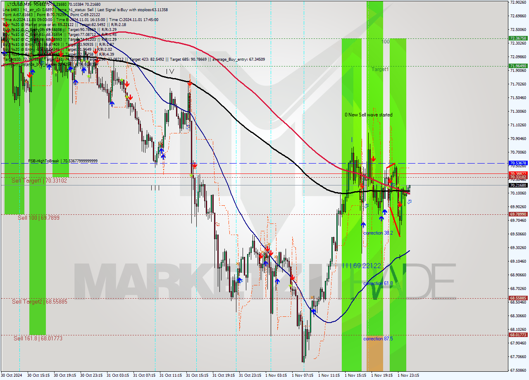Click the 'Sell 161.8 | 68.01773' label
The width and height of the screenshot is (529, 380).
pos(38,338)
